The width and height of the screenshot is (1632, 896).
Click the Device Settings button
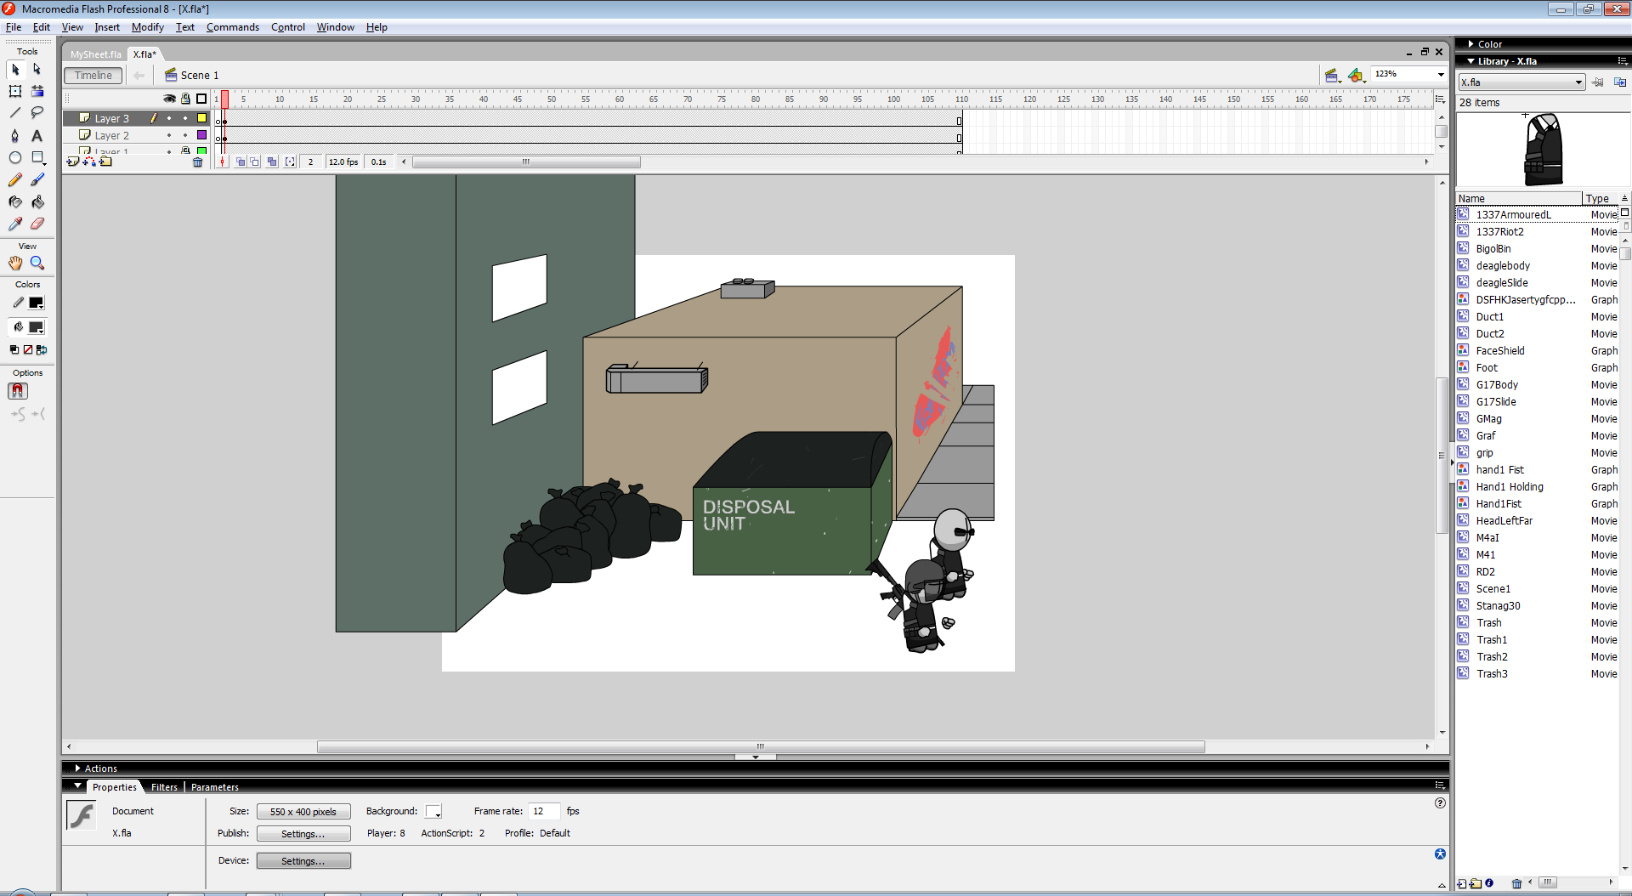(303, 861)
